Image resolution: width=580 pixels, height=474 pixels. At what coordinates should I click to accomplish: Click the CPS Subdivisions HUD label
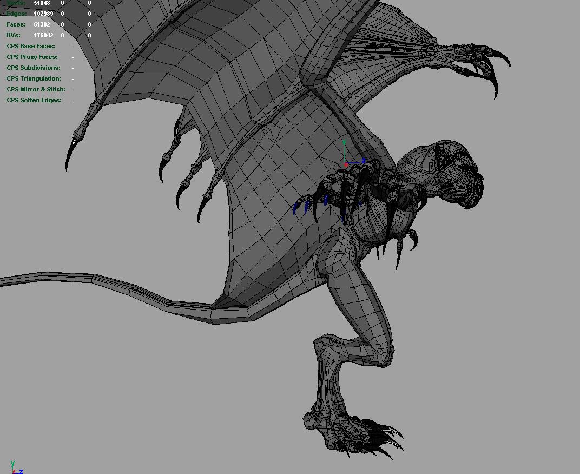coord(34,68)
